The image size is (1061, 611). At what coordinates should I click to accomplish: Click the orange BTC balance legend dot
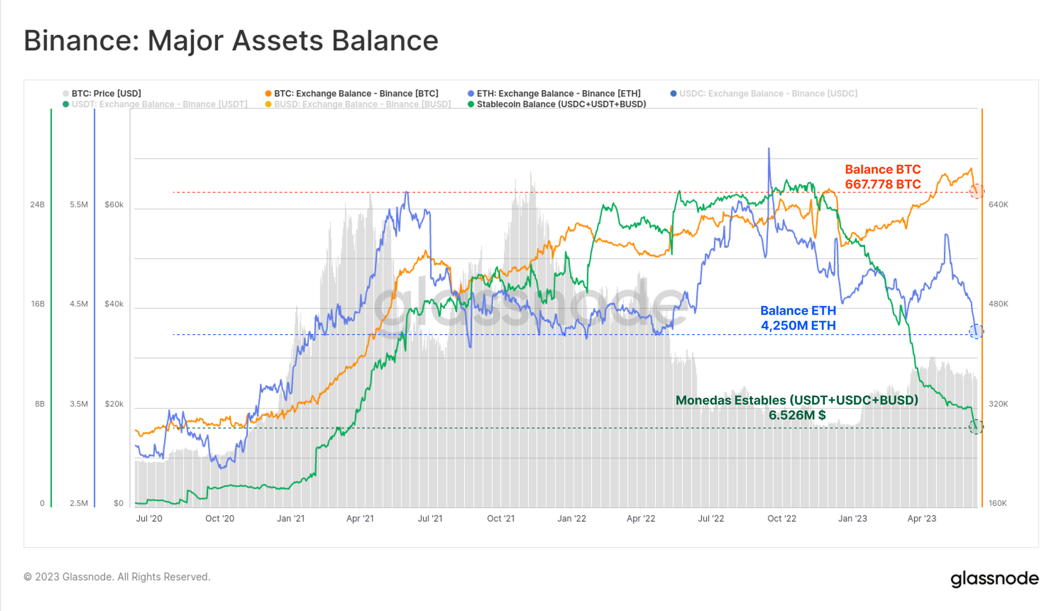268,93
